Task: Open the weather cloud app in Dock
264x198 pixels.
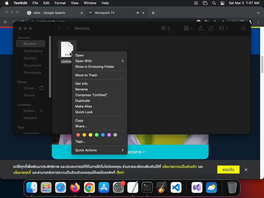Action: (211, 187)
